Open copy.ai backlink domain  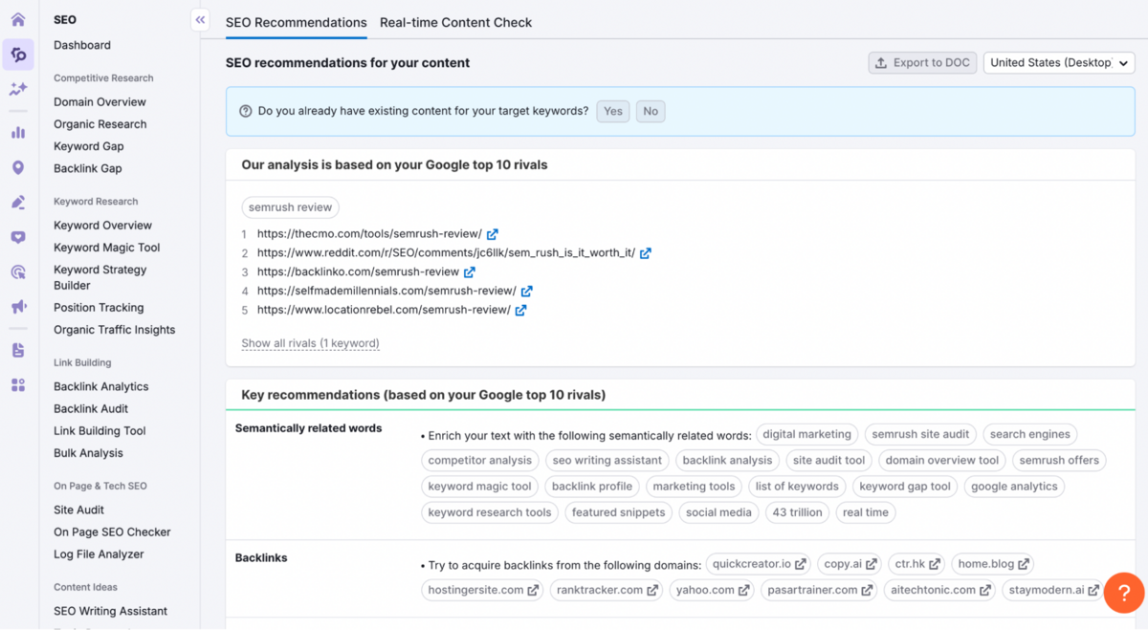click(x=850, y=564)
